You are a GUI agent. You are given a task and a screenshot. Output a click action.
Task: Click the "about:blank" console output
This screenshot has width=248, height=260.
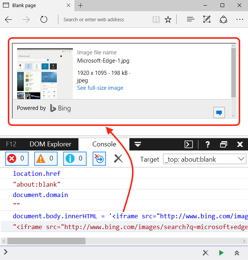[x=36, y=184]
